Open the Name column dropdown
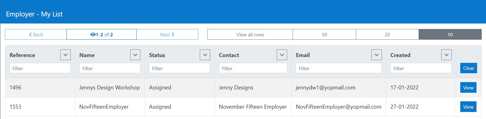This screenshot has width=486, height=119. [x=135, y=55]
